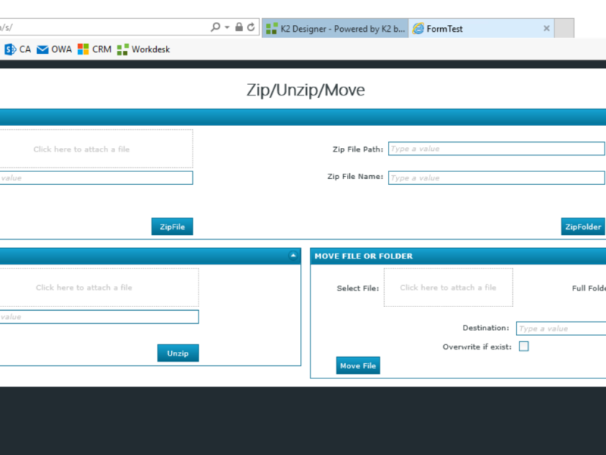Click the Select File attach area
606x455 pixels.
(x=448, y=287)
